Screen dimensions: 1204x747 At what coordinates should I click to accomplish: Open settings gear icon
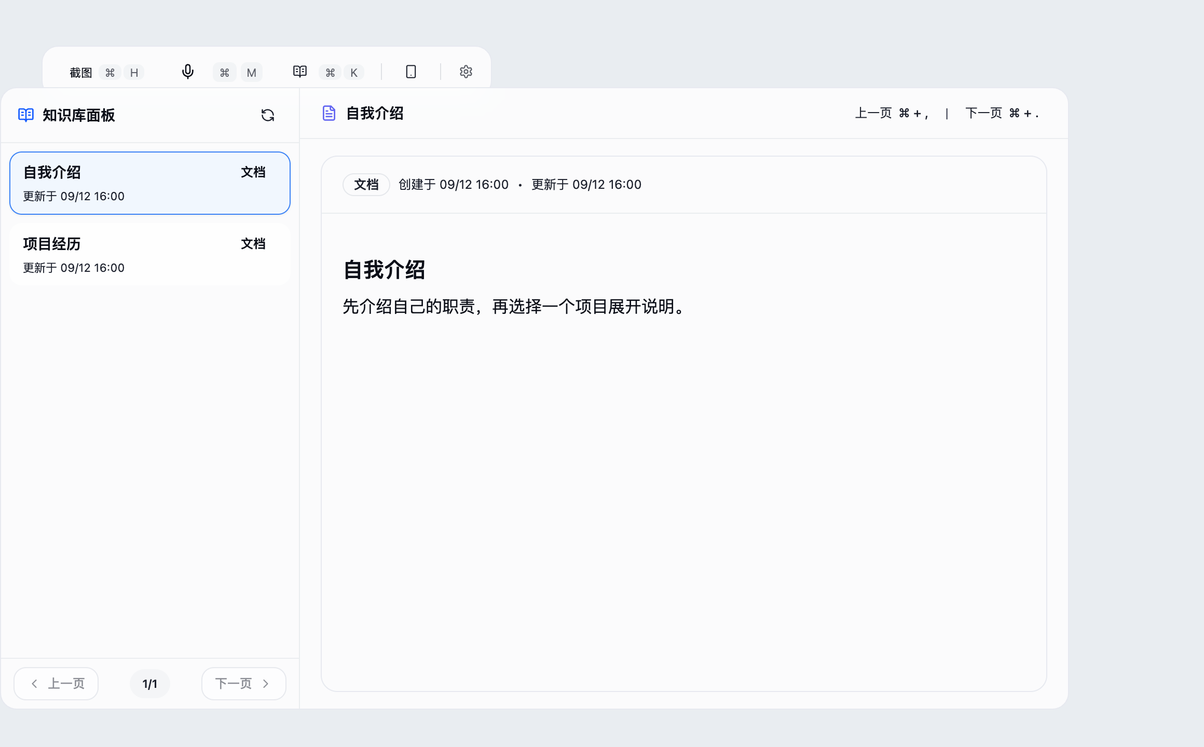pos(466,72)
